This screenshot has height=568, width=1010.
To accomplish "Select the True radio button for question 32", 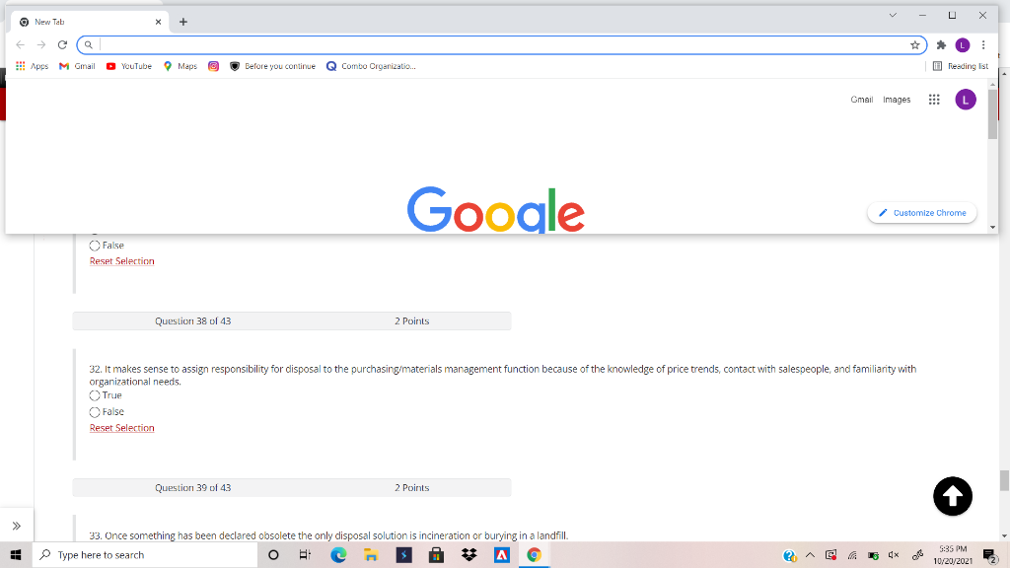I will (x=95, y=394).
